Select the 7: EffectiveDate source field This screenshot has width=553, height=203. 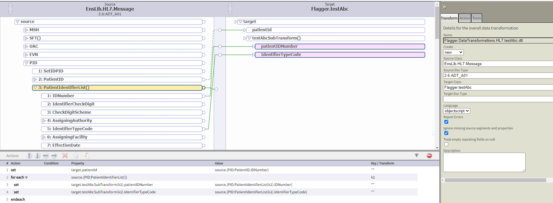(x=122, y=146)
